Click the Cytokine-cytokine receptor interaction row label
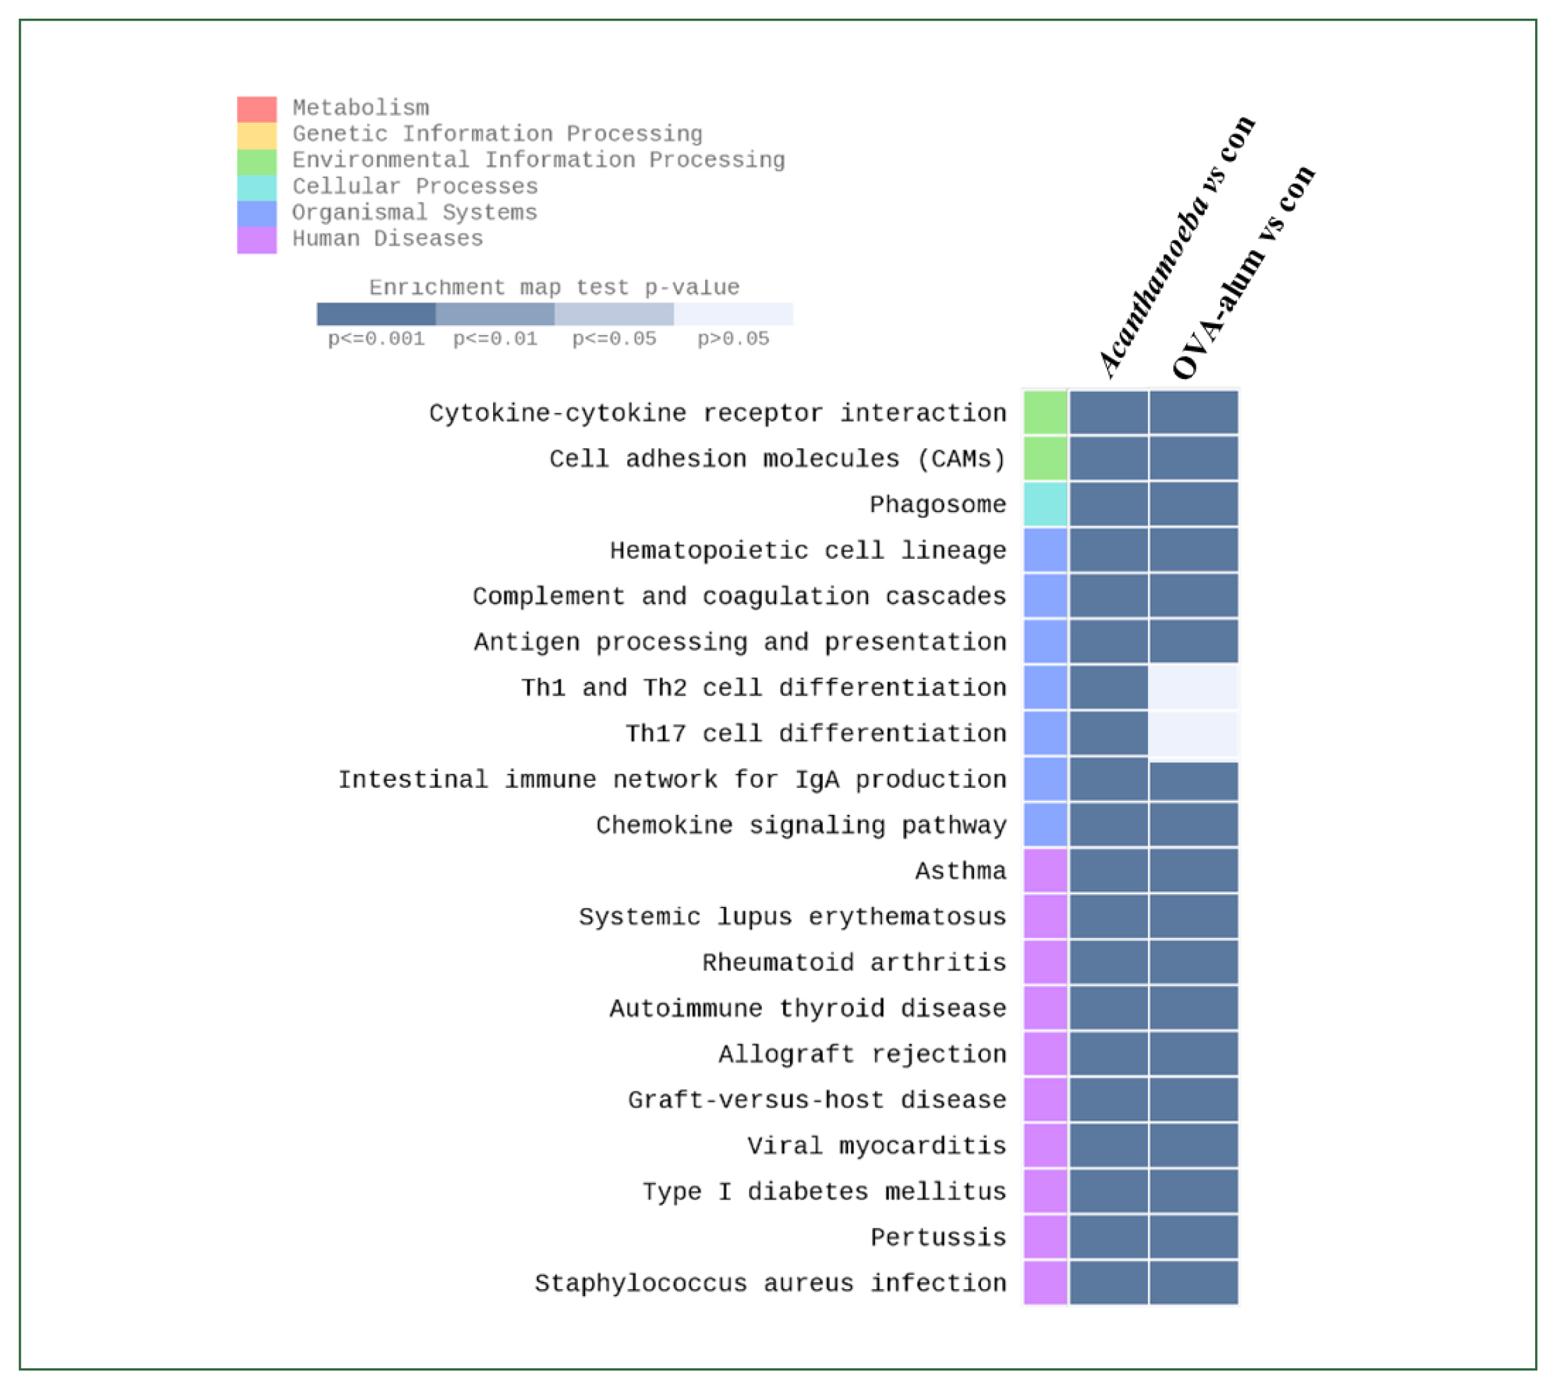The image size is (1557, 1390). click(x=717, y=413)
